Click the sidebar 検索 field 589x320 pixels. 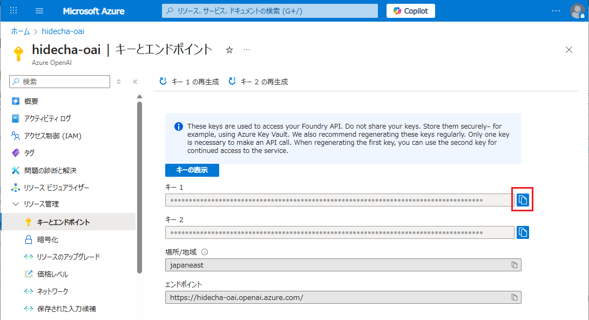[x=60, y=82]
